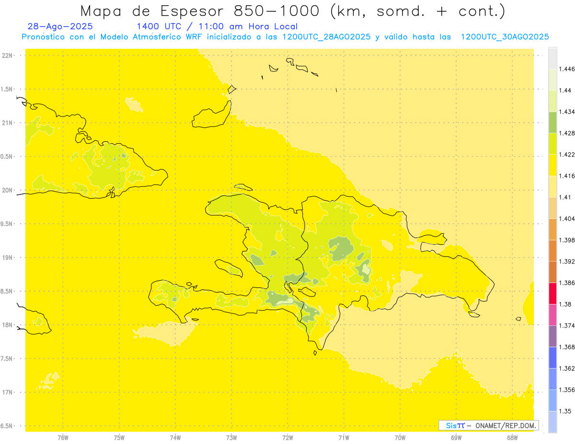This screenshot has width=575, height=444.
Task: Click the blue legend swatch between 1.362 and 1.368
Action: [x=552, y=357]
